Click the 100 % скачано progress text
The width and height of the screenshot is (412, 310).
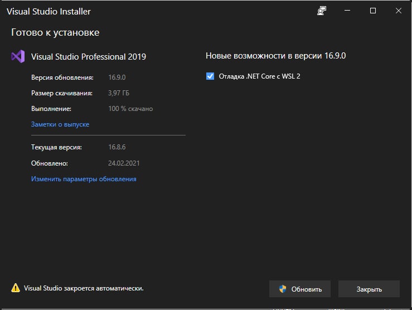[130, 109]
